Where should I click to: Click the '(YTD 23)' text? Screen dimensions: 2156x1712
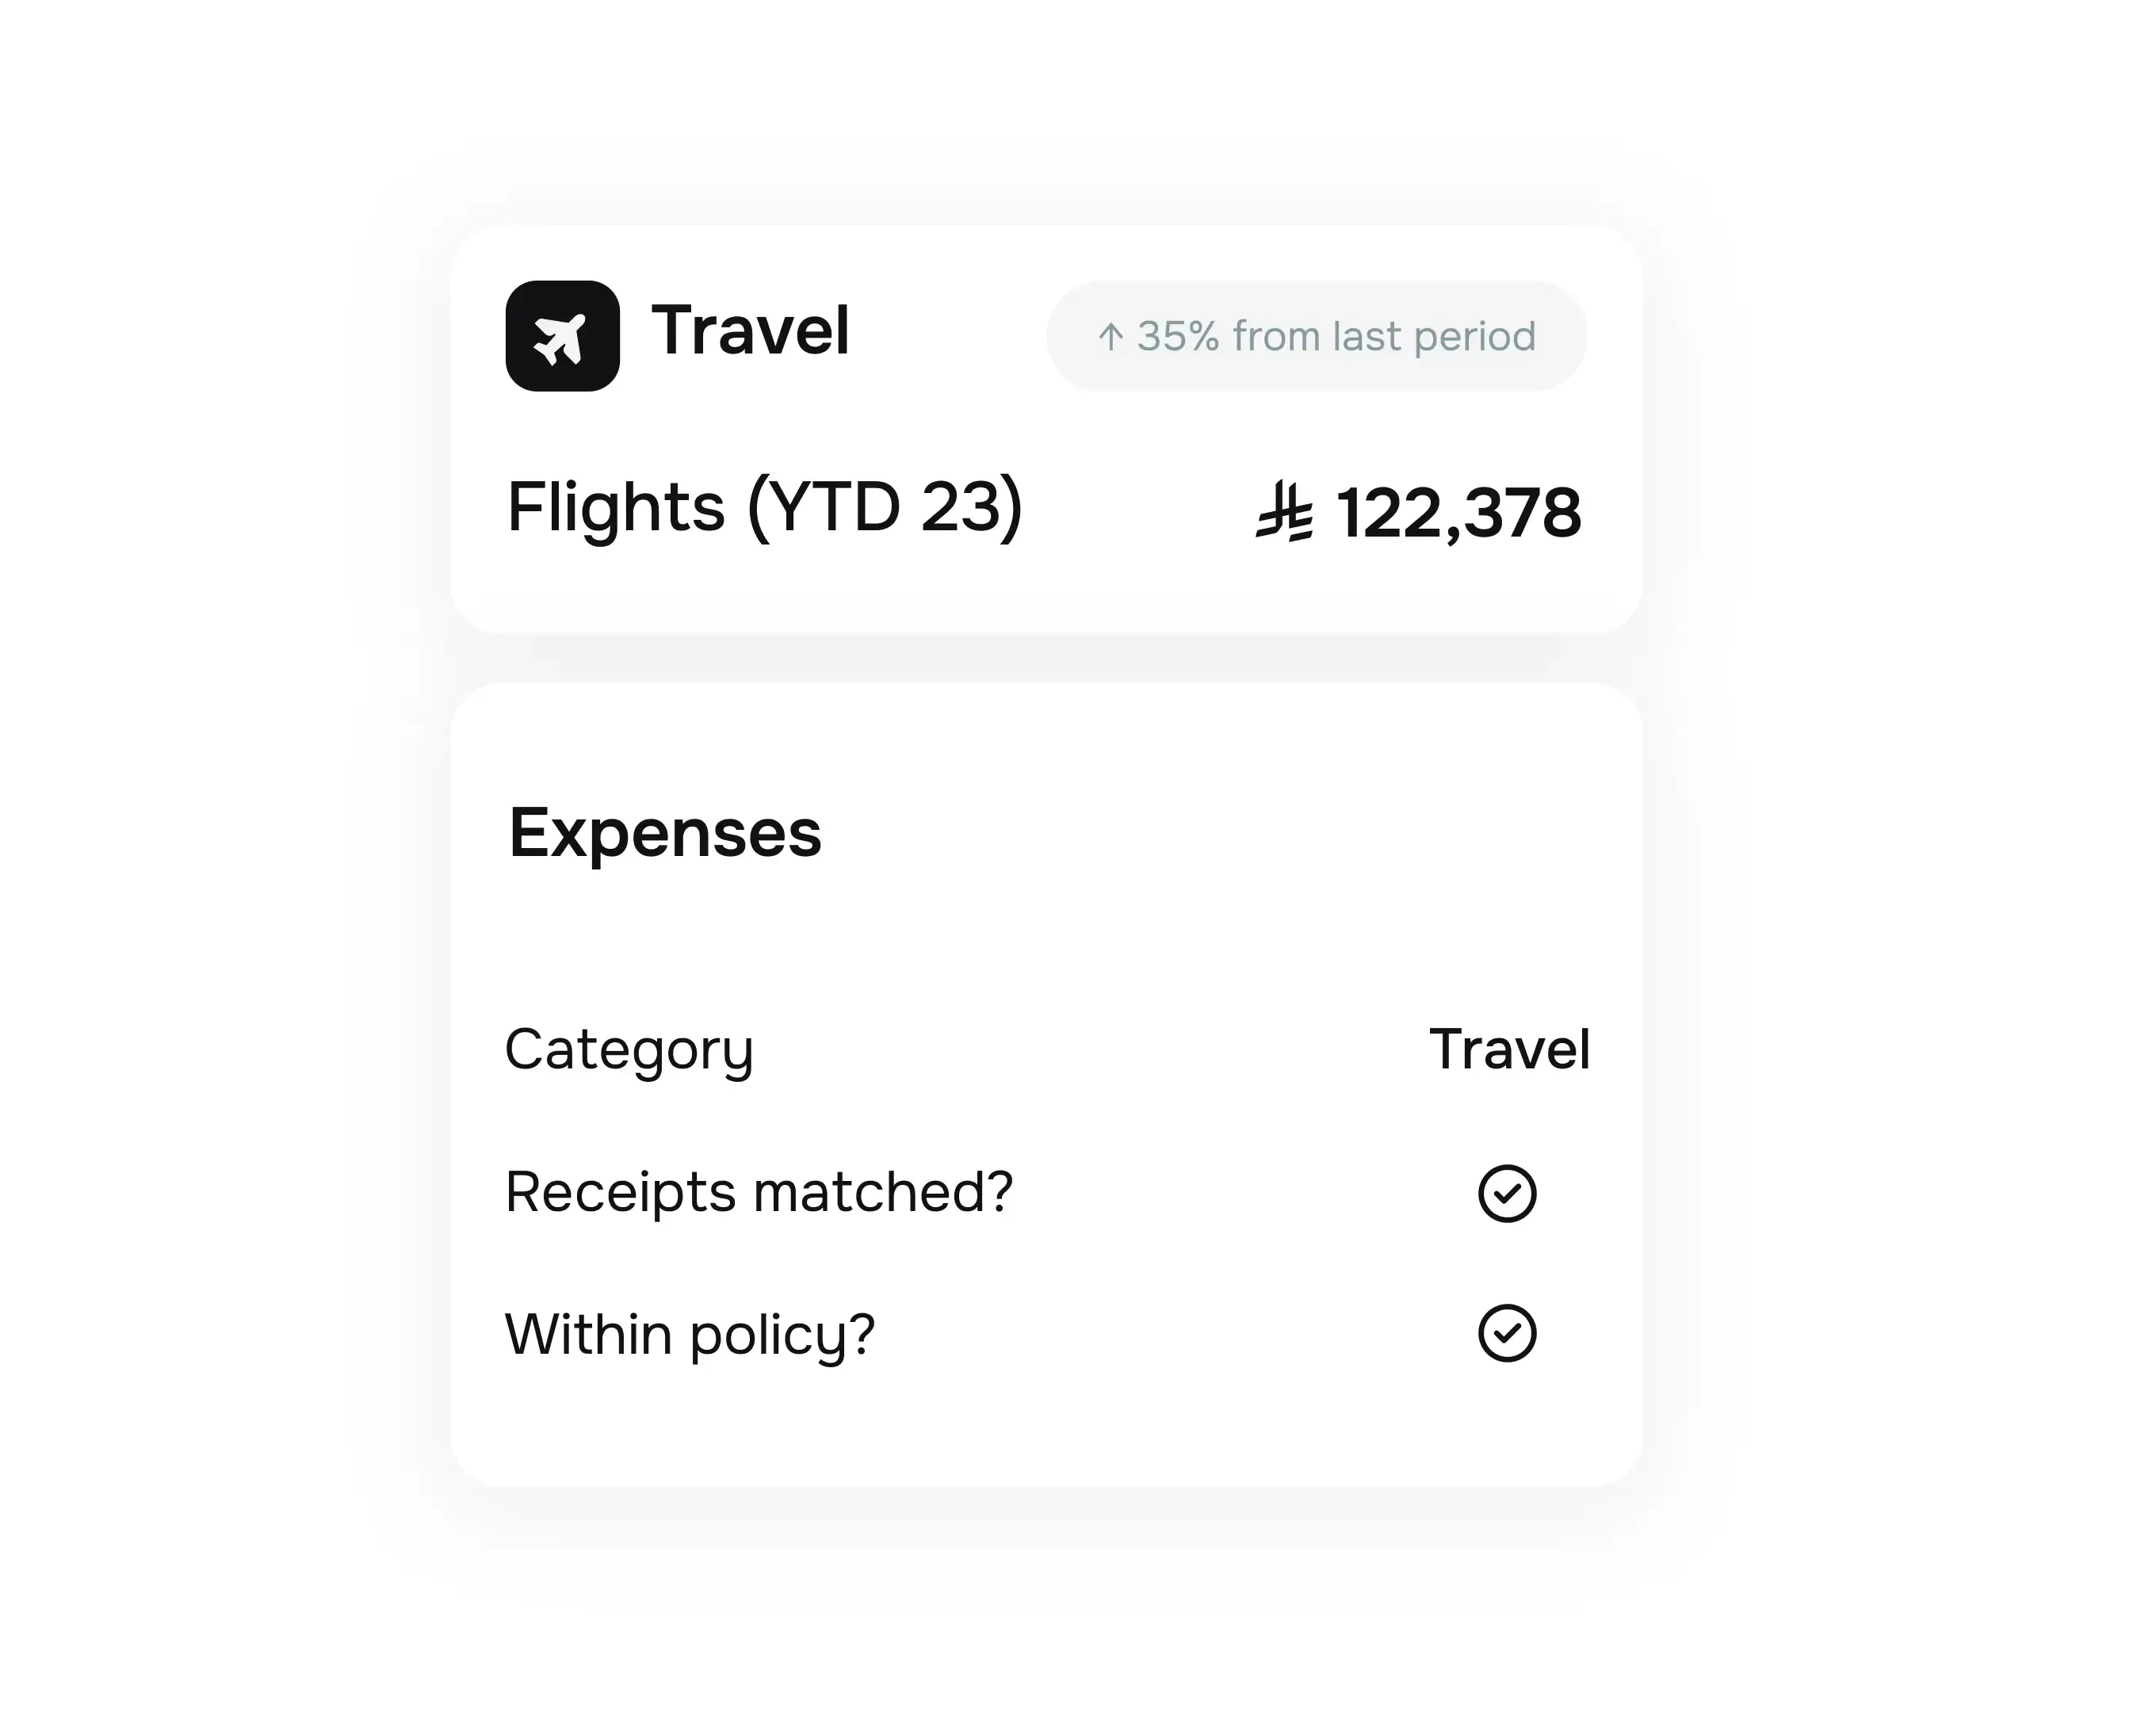click(x=885, y=507)
